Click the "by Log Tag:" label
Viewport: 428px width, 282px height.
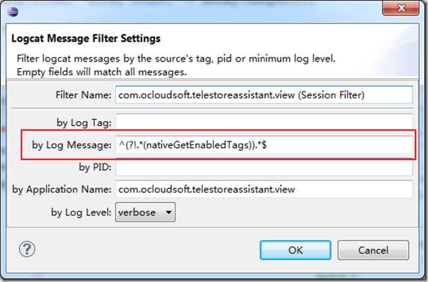(x=84, y=122)
